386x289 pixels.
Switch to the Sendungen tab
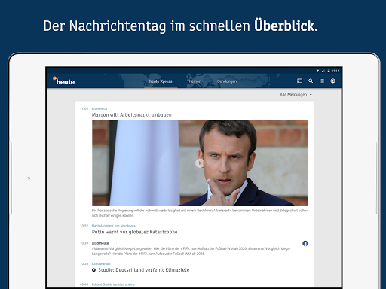click(227, 81)
